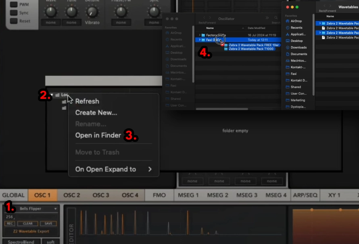Switch to the OSC 2 tab

coord(72,195)
